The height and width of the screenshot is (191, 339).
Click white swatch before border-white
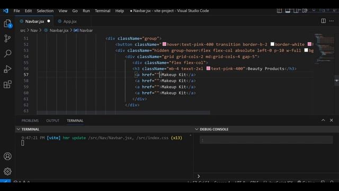click(x=272, y=44)
